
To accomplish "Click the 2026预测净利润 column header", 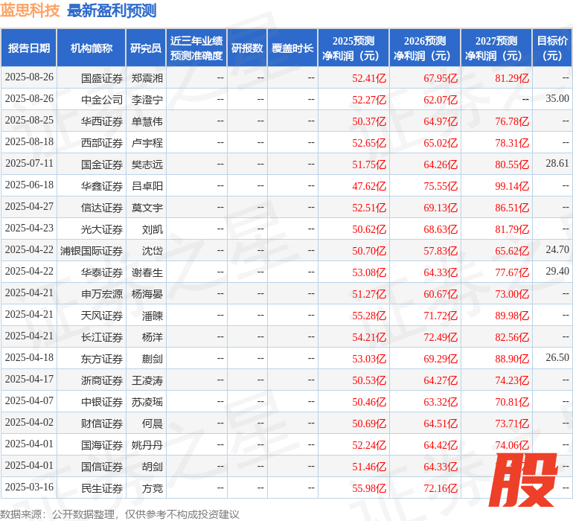I will [x=425, y=48].
